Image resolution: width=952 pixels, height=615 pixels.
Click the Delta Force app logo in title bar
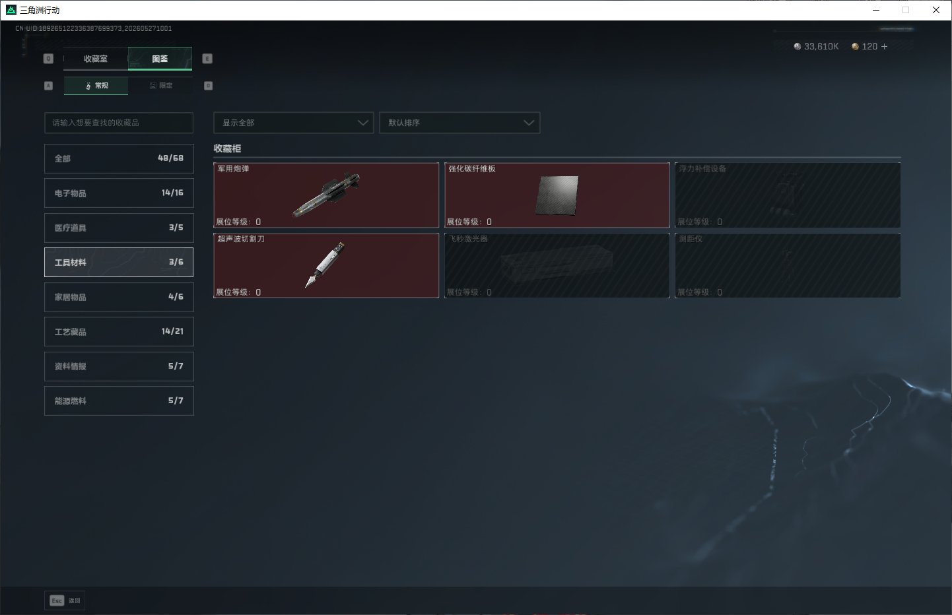(11, 10)
